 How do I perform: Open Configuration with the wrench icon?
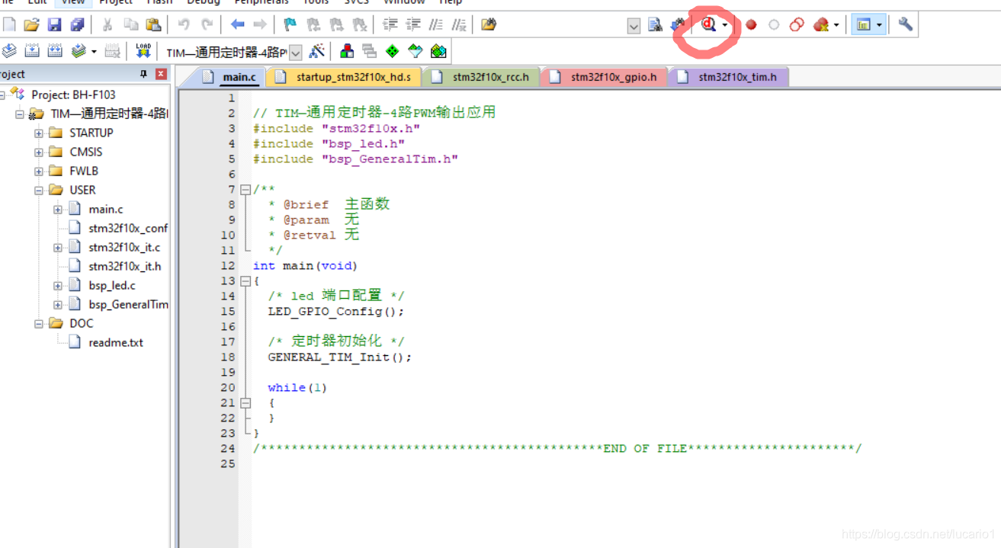[905, 25]
